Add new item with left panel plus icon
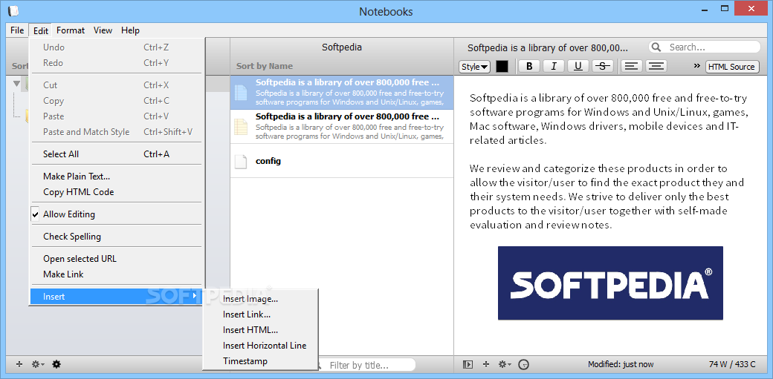Screen dimensions: 773x379 pyautogui.click(x=20, y=364)
